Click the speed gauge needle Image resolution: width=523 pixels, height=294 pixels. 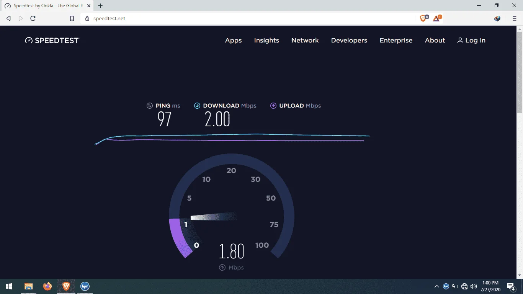pos(214,217)
